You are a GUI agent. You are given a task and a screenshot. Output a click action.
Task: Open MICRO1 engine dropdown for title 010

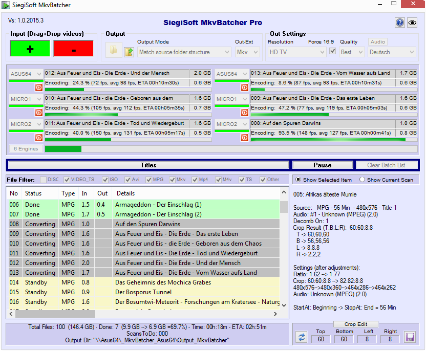26,99
